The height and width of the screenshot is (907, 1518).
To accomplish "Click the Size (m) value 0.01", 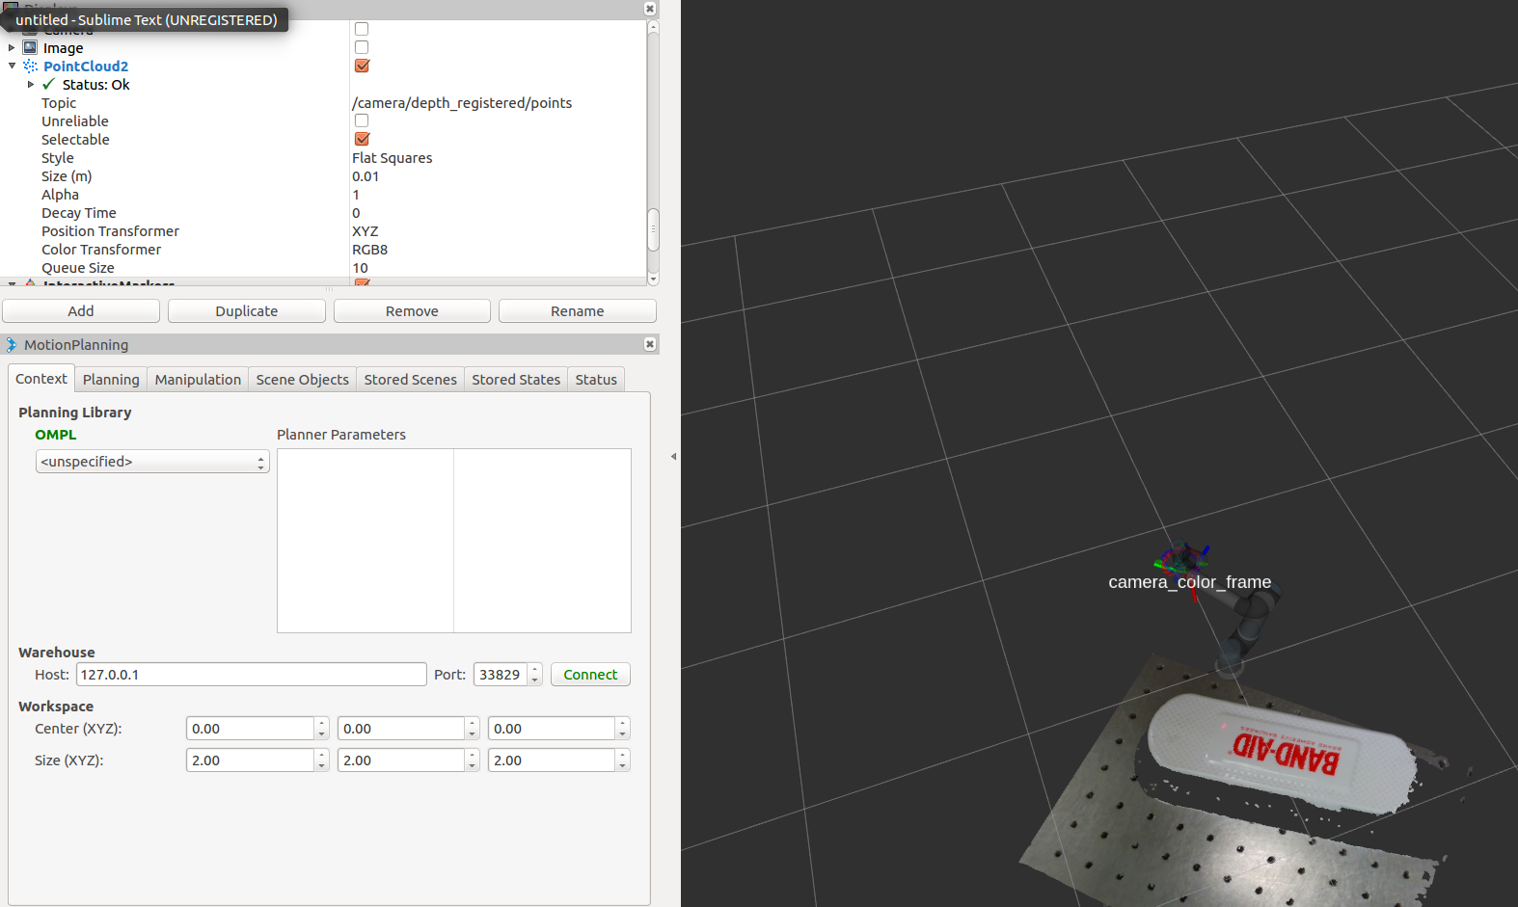I will [366, 176].
